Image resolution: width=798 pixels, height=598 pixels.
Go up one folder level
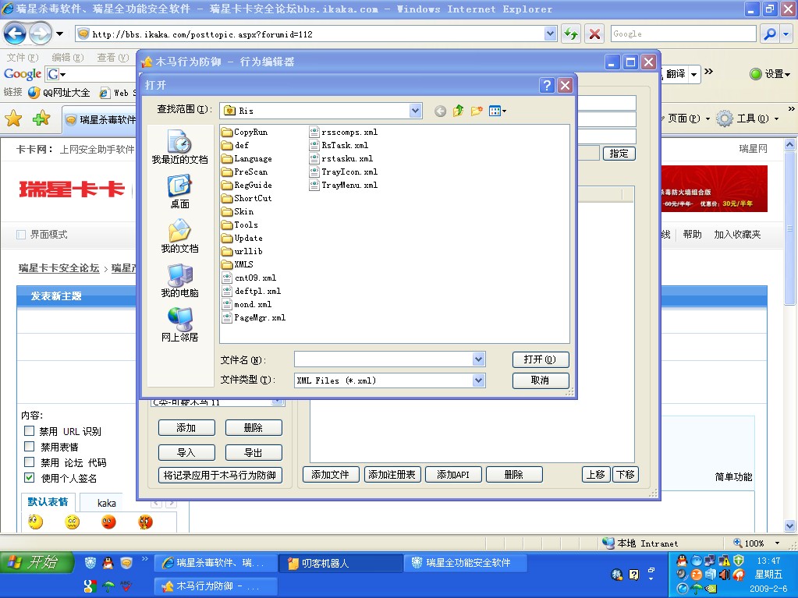click(458, 111)
